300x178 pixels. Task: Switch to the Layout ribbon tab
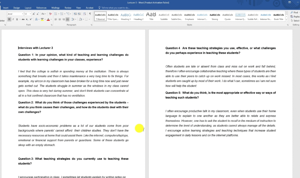tap(28, 8)
